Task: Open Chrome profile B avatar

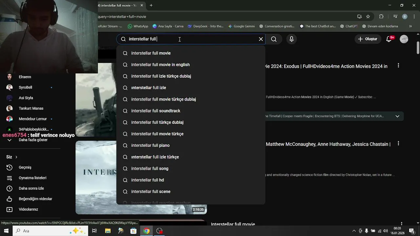Action: (x=405, y=16)
